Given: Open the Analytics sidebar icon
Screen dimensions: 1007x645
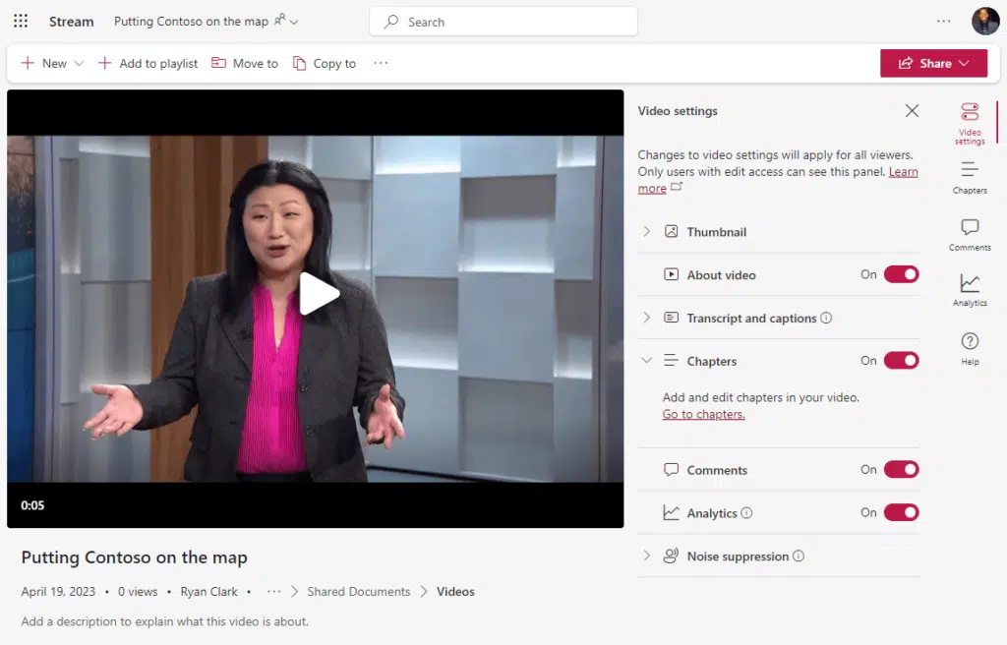Looking at the screenshot, I should click(x=969, y=290).
